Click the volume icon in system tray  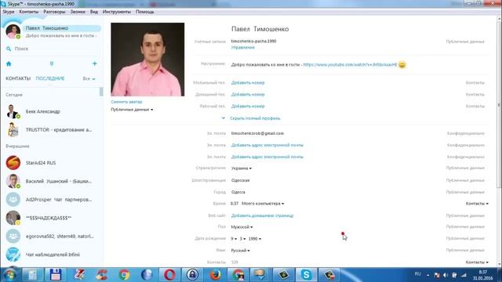pyautogui.click(x=446, y=275)
